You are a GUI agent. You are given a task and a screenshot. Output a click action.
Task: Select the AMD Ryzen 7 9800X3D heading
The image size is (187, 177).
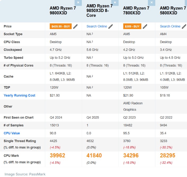(x=63, y=11)
